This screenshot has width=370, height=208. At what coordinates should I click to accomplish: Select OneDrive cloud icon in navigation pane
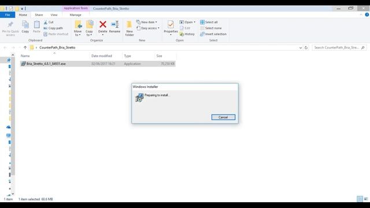9,127
